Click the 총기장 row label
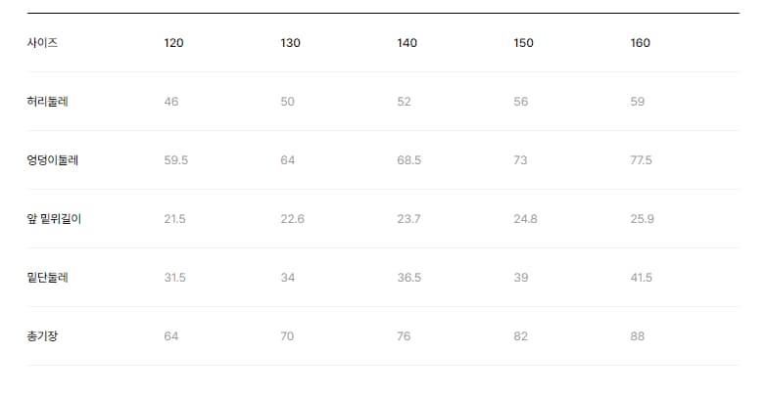This screenshot has height=398, width=766. (42, 336)
